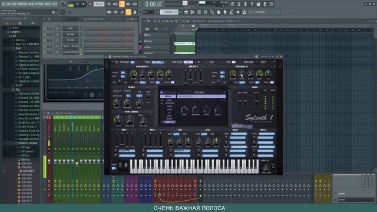Collapse the Samples folder in browser

coord(15,32)
